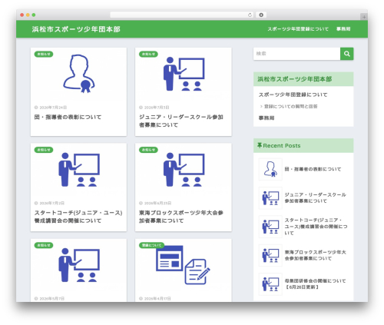Click the green search magnifier button

pyautogui.click(x=346, y=54)
